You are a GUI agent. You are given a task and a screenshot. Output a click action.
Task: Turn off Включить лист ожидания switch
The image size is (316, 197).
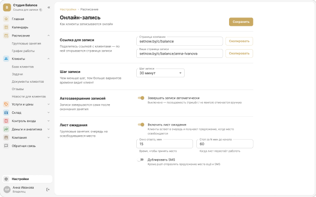coord(141,125)
